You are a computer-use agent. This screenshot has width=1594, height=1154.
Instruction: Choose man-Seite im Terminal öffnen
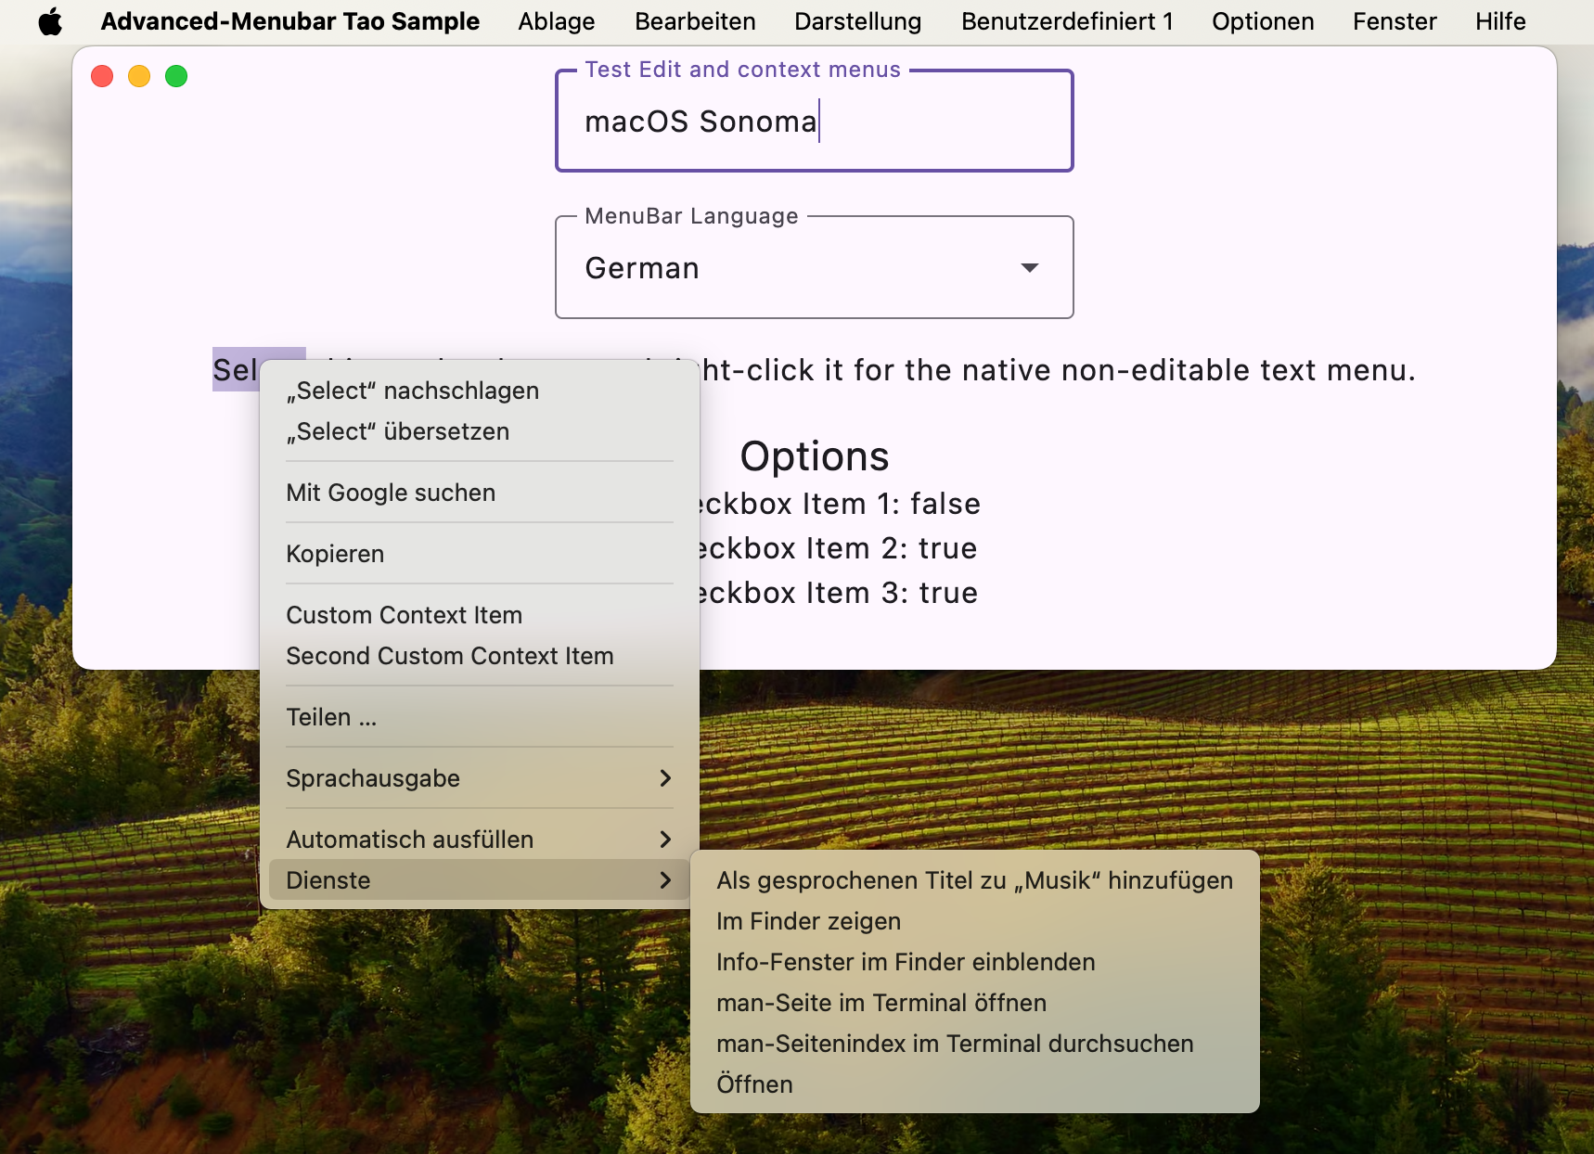(x=975, y=1003)
